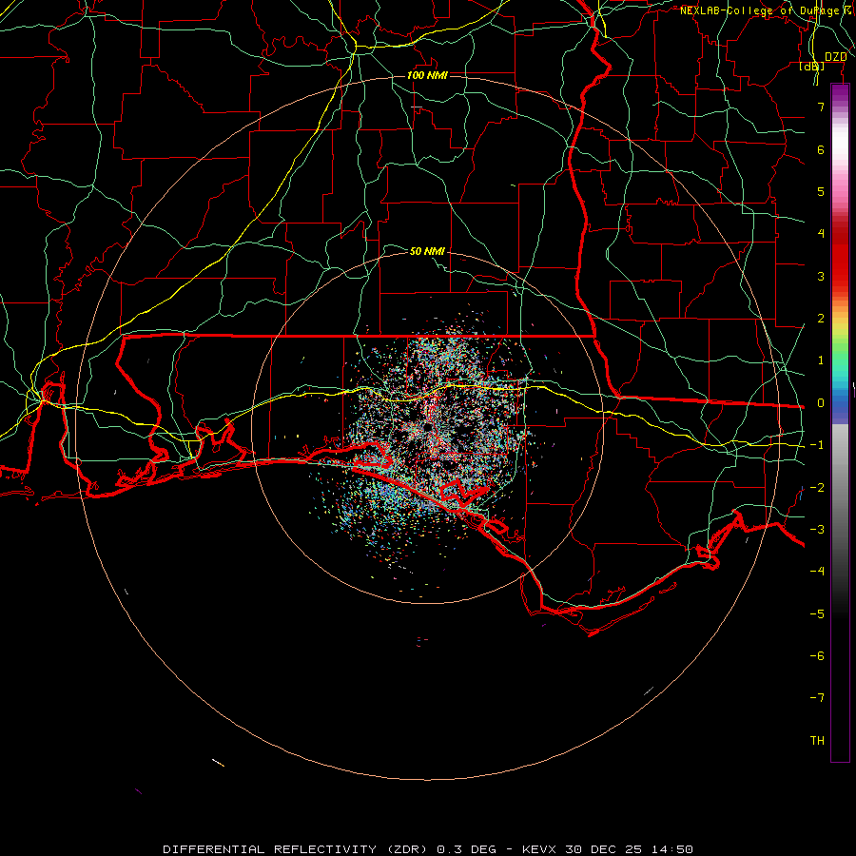Click the -6 value on color scale
Screen dimensions: 856x856
click(817, 655)
